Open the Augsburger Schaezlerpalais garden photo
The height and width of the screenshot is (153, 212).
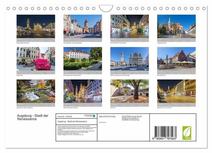82,59
